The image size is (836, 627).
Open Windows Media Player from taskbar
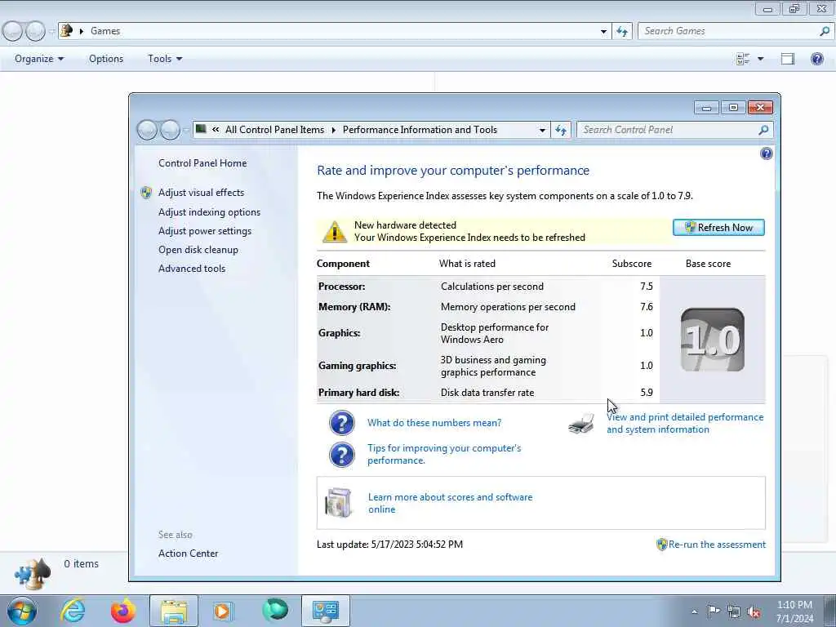point(222,611)
